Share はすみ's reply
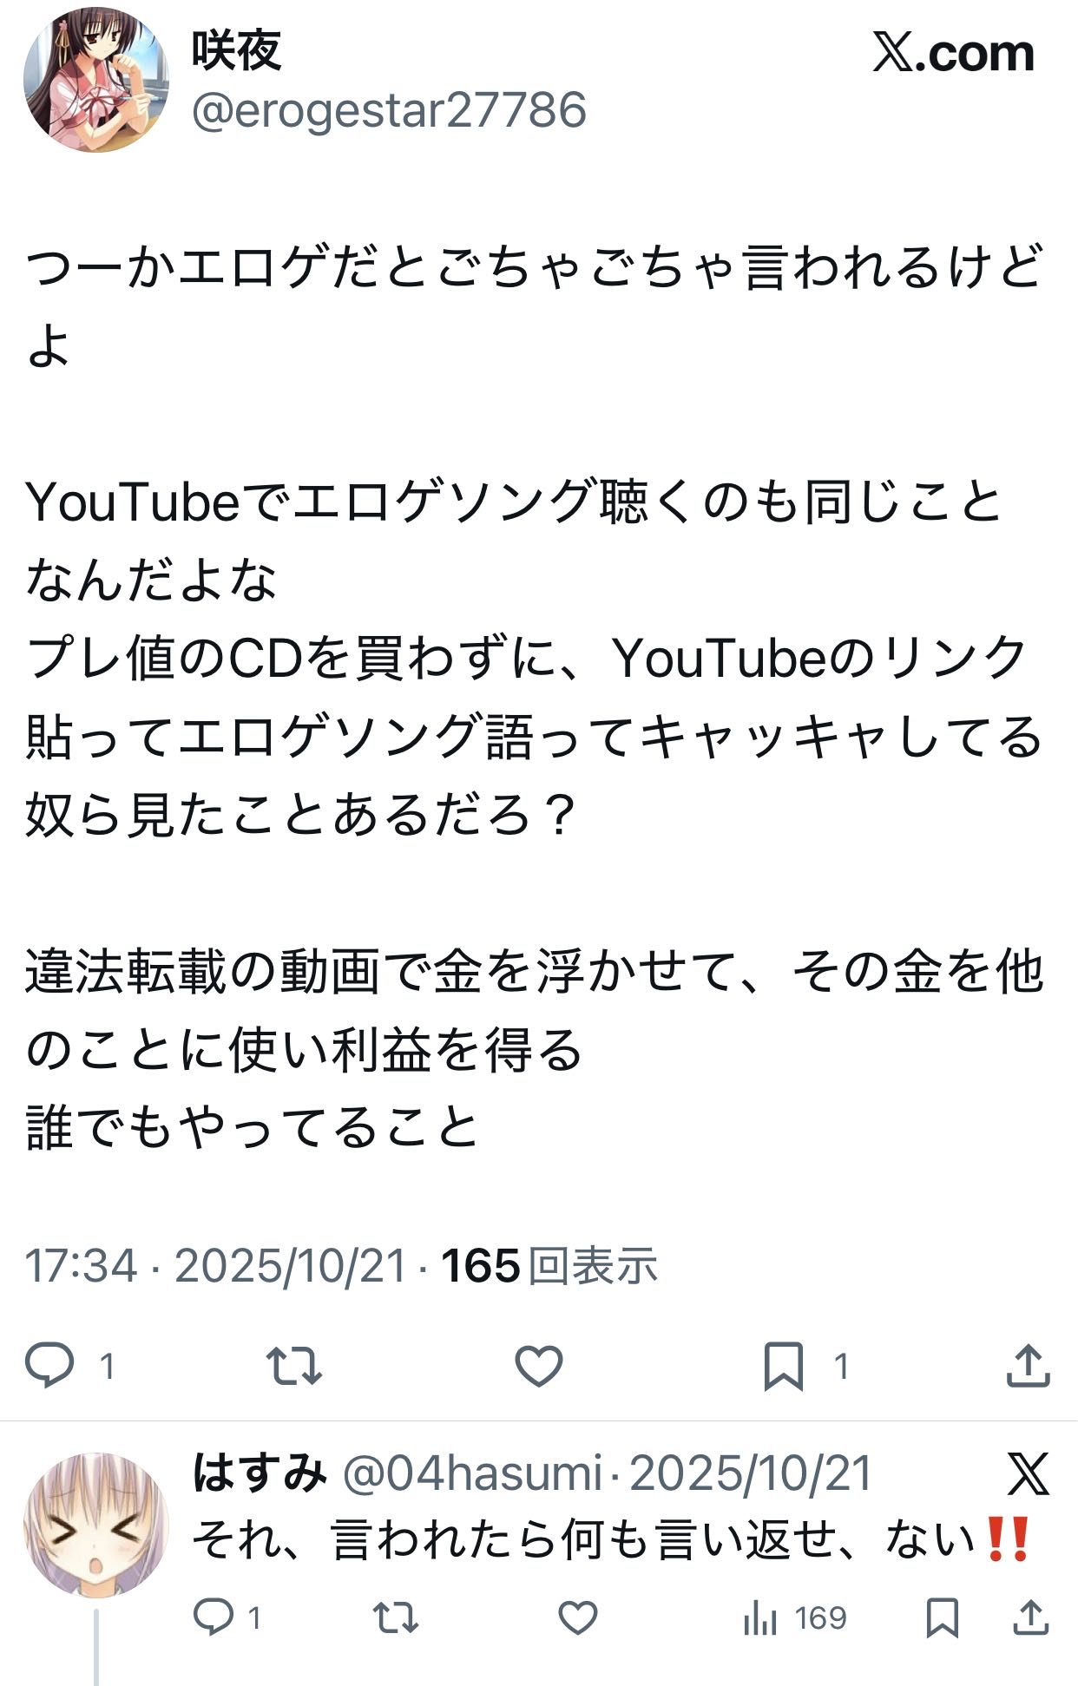The height and width of the screenshot is (1686, 1078). tap(1030, 1618)
